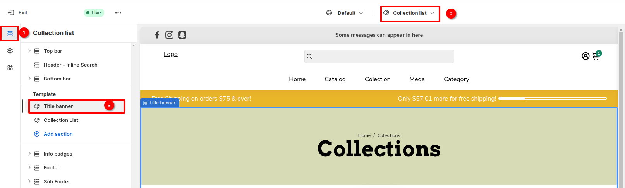Expand the Info badges section
Image resolution: width=625 pixels, height=188 pixels.
click(x=29, y=154)
